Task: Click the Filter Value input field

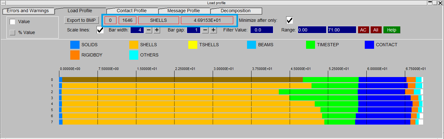Action: coord(262,30)
